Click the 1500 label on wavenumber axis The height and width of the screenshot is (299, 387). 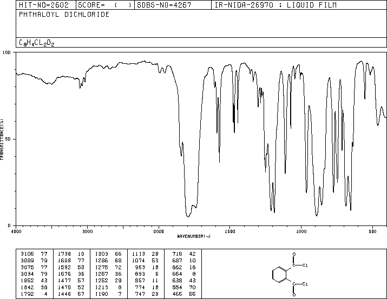[230, 231]
